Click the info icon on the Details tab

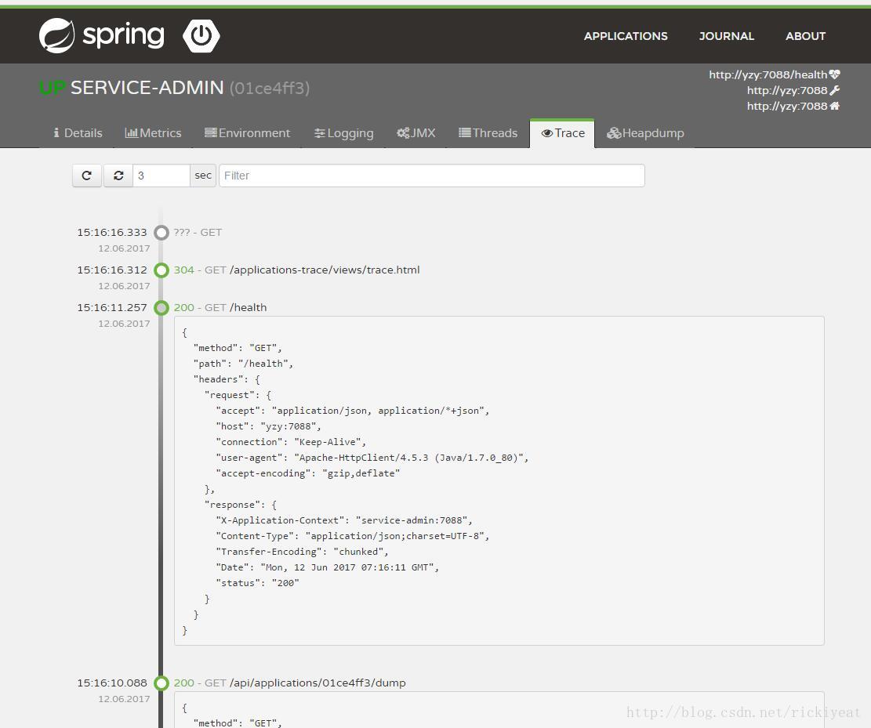point(55,132)
